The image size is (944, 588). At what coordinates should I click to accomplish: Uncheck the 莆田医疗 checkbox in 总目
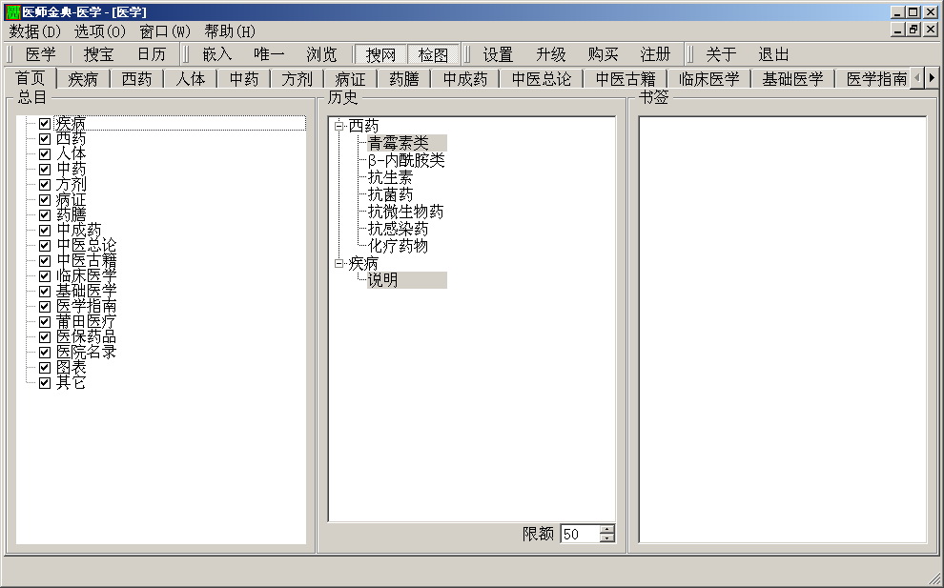pyautogui.click(x=45, y=322)
